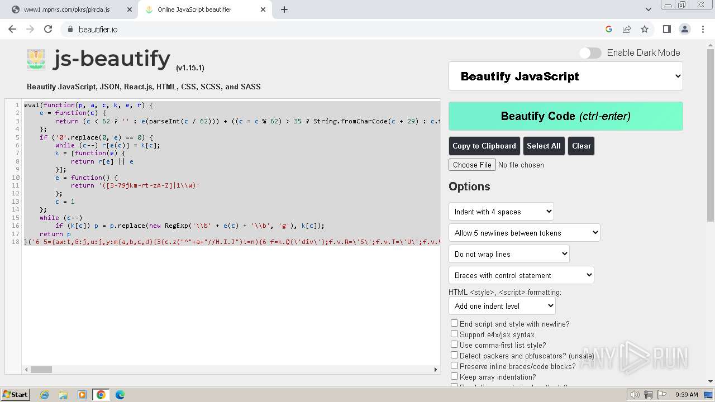This screenshot has width=715, height=402.
Task: Share this page via share icon
Action: pyautogui.click(x=627, y=29)
